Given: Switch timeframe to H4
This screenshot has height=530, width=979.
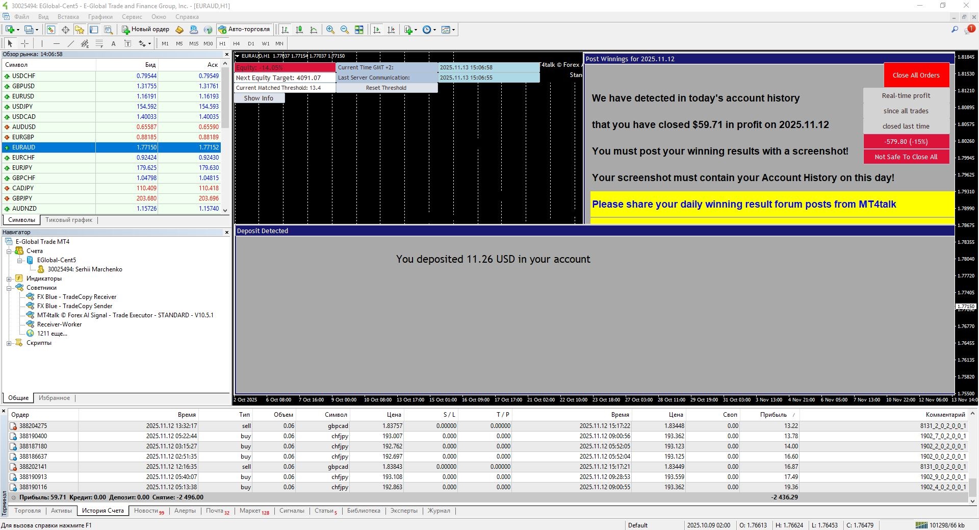Looking at the screenshot, I should pos(237,43).
